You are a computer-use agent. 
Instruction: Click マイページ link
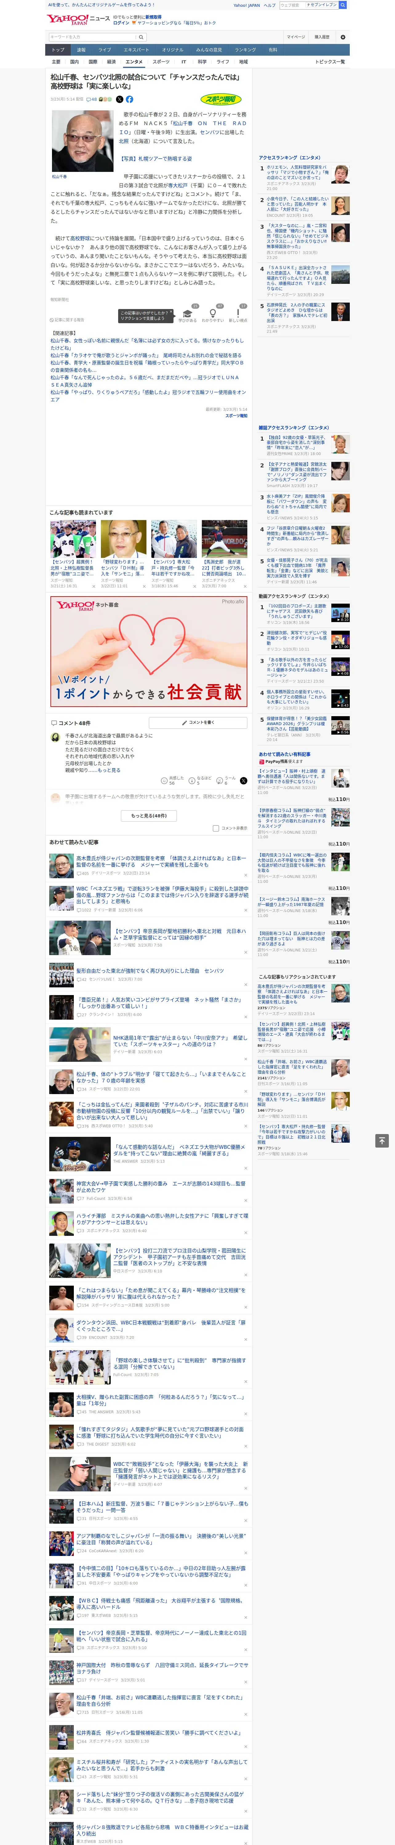click(295, 37)
